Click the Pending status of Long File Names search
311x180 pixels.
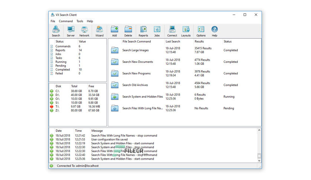(229, 108)
